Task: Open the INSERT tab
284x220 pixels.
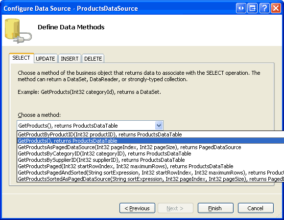Action: click(70, 59)
